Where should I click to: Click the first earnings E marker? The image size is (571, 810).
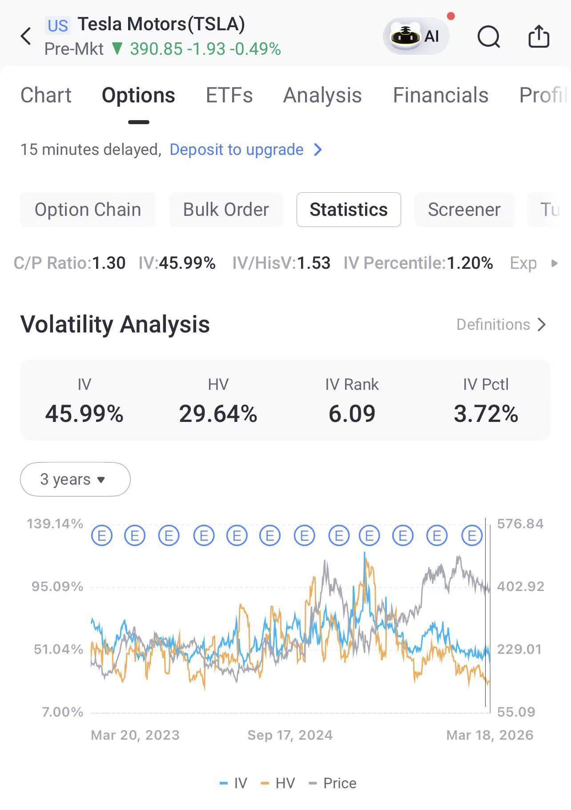[102, 535]
